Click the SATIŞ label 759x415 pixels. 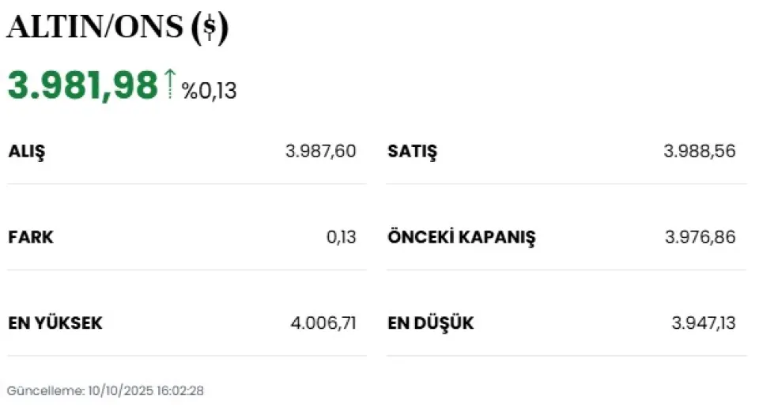coord(412,151)
